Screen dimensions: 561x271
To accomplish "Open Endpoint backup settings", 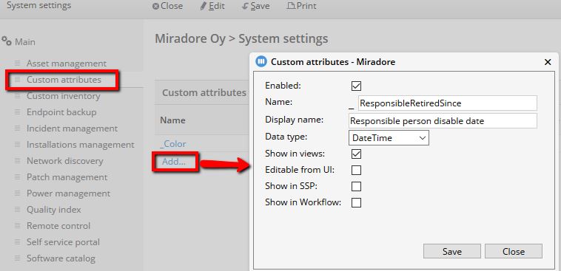I will click(61, 112).
